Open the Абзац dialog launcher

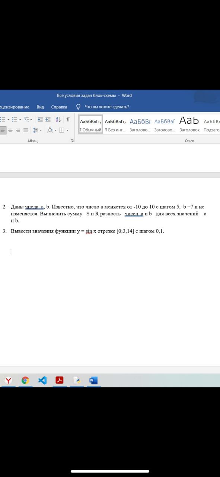click(72, 141)
